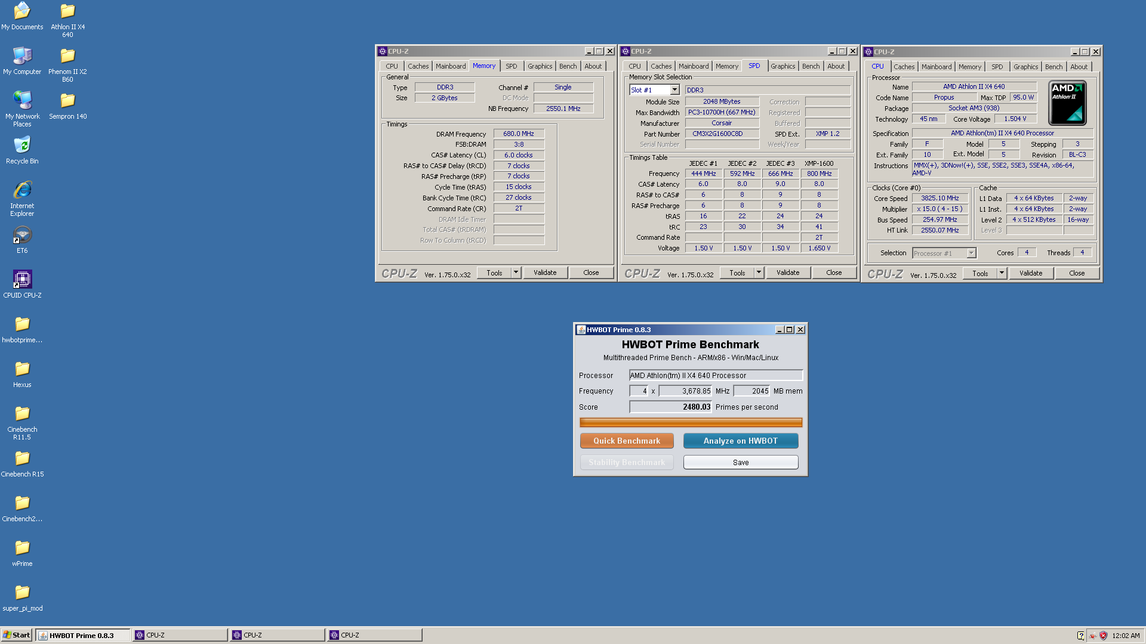1146x644 pixels.
Task: Click the Score field showing 2480.03
Action: pos(671,407)
